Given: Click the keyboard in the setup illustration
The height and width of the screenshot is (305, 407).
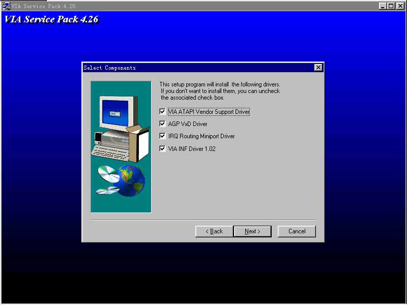Looking at the screenshot, I should pos(111,150).
